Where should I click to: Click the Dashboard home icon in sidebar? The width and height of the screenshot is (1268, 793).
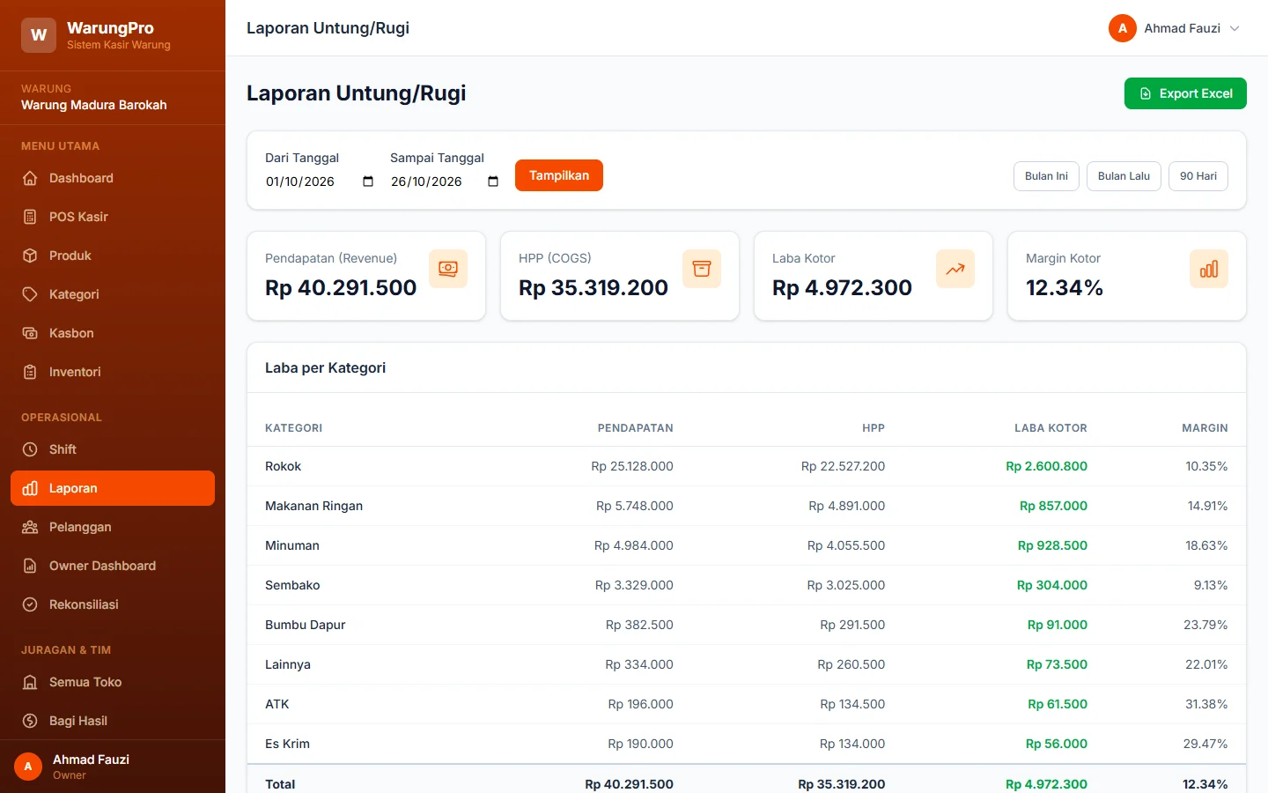[x=30, y=178]
